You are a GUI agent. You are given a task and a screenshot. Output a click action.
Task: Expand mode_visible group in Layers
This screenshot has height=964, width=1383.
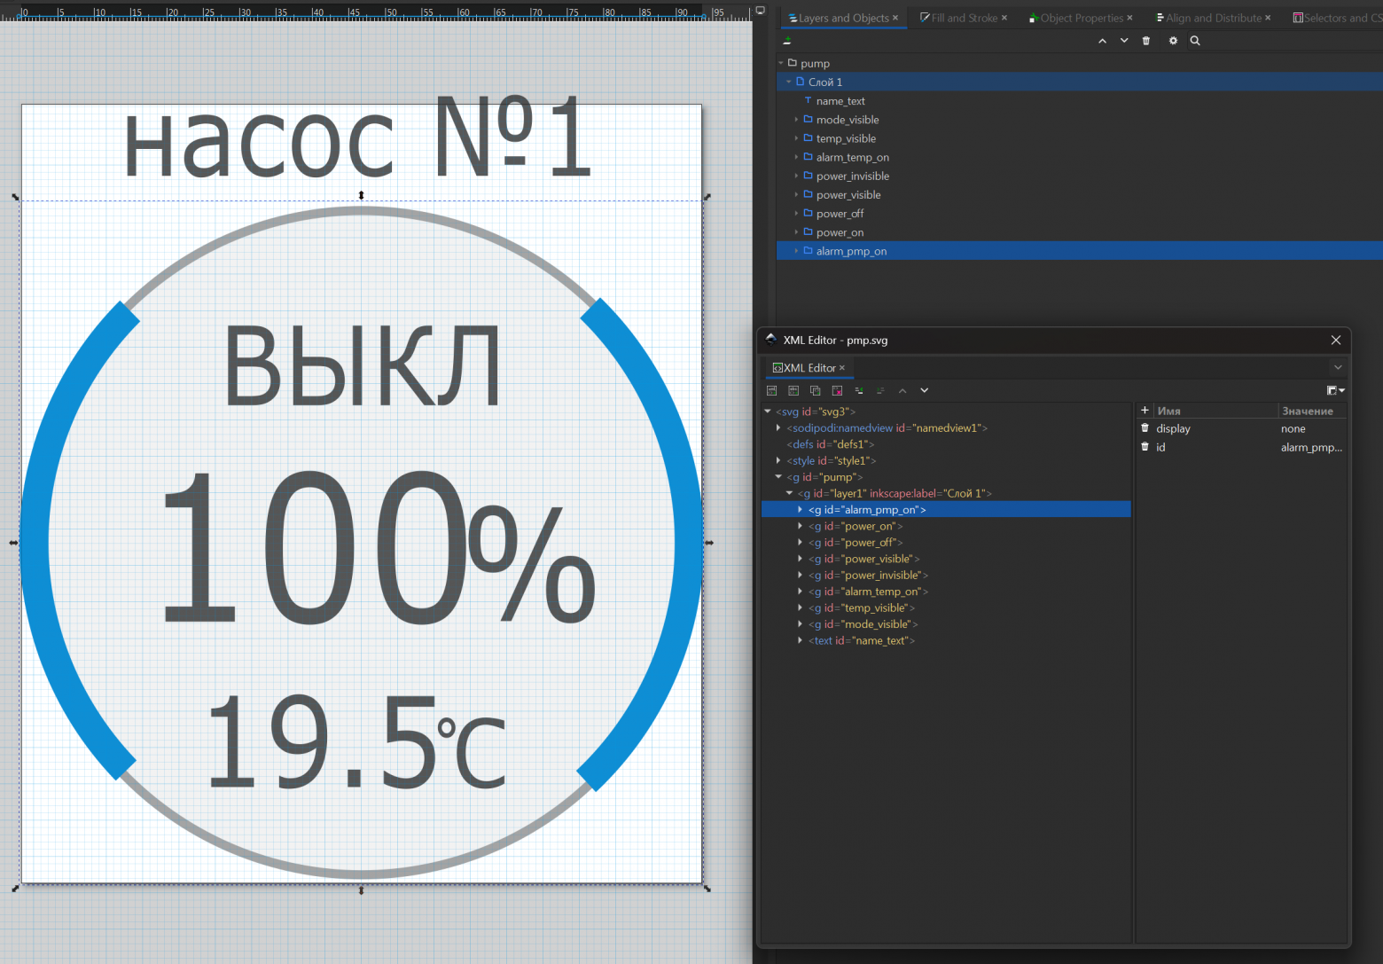796,120
